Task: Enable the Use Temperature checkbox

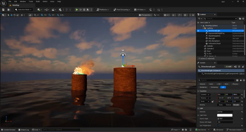Action: click(x=218, y=126)
